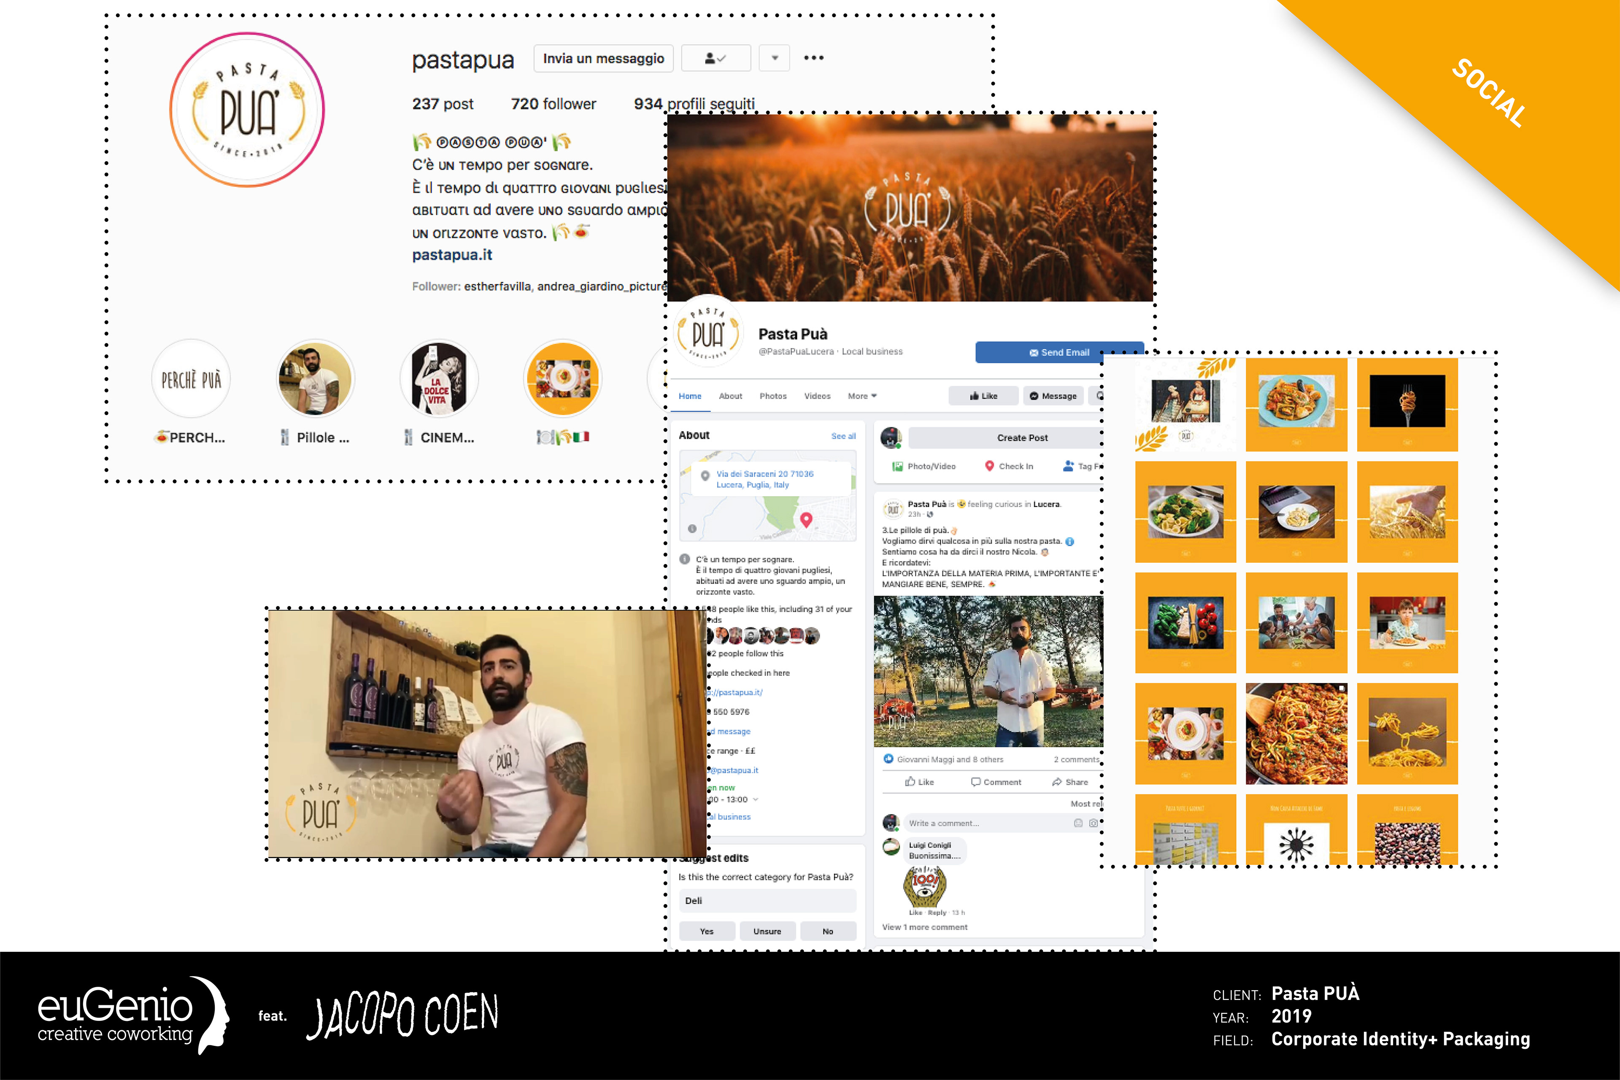This screenshot has width=1620, height=1080.
Task: Click the Comment icon under post
Action: (x=976, y=782)
